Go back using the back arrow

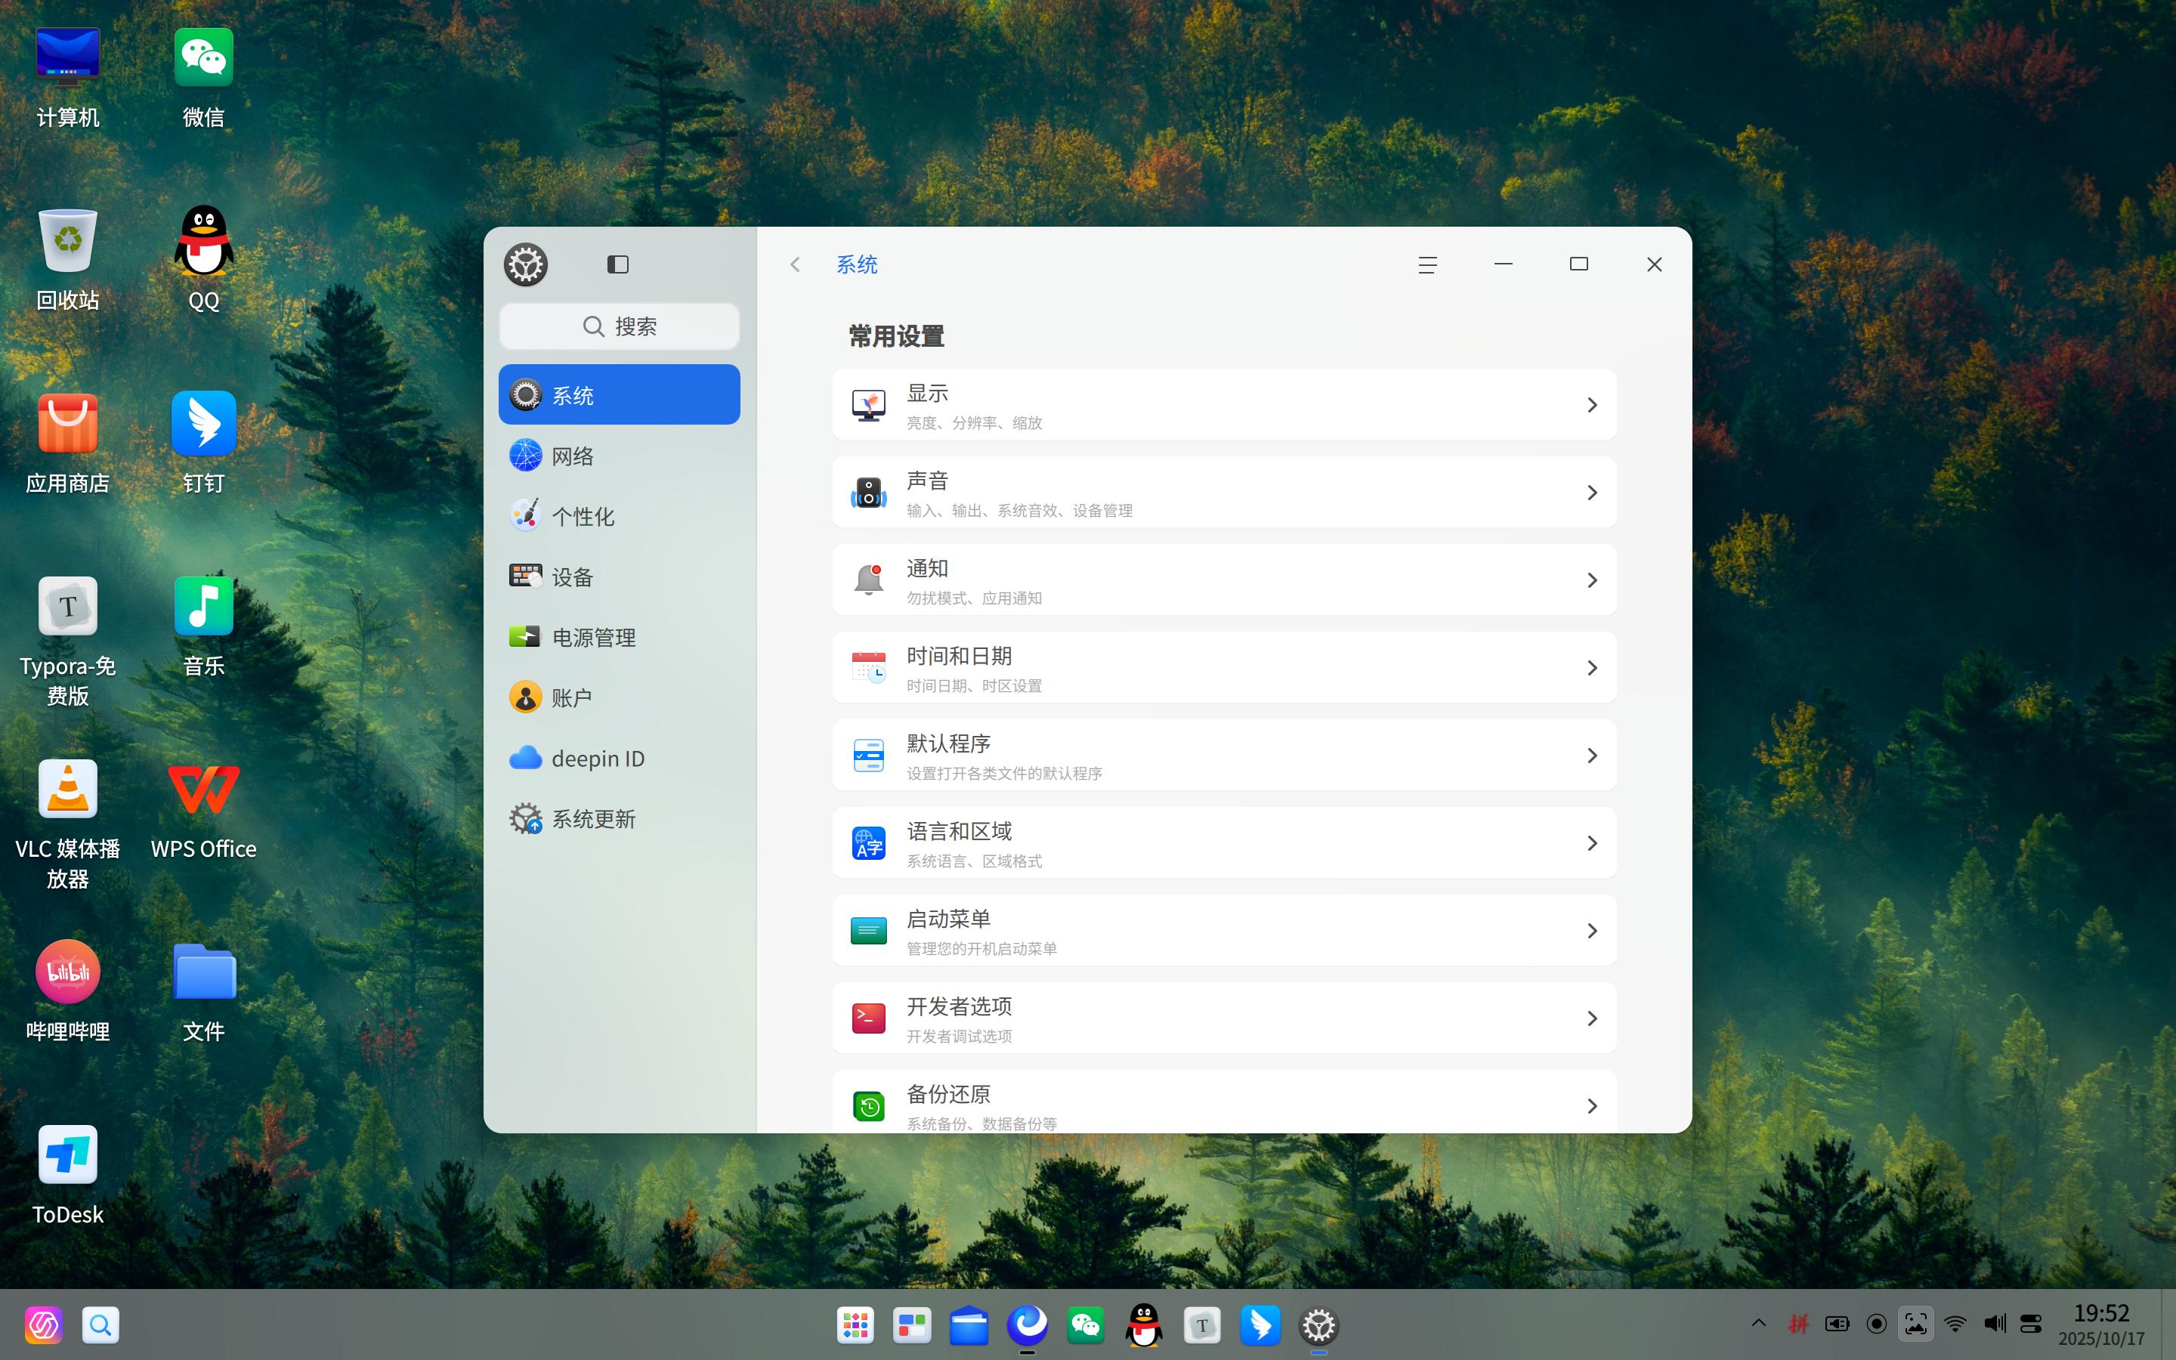[x=795, y=264]
